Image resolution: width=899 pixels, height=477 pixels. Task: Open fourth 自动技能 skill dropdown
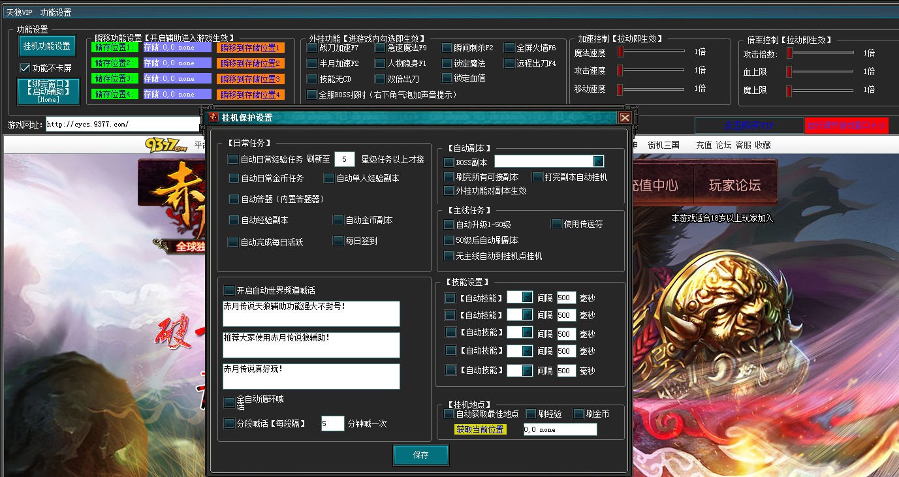click(x=527, y=351)
